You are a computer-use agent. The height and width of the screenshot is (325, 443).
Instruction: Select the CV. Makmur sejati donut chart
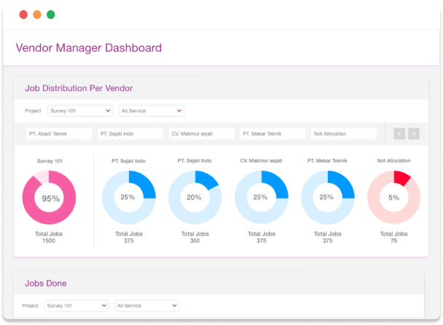(261, 197)
